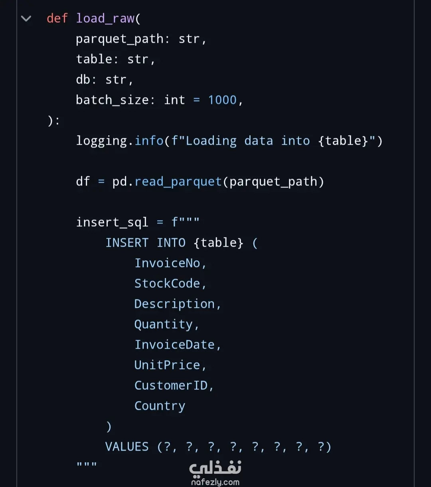Click the Quantity column name
Image resolution: width=431 pixels, height=487 pixels.
pos(164,324)
